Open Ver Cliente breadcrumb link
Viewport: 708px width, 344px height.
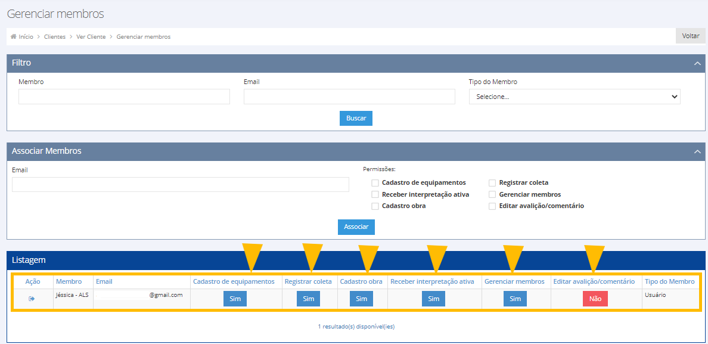(91, 37)
